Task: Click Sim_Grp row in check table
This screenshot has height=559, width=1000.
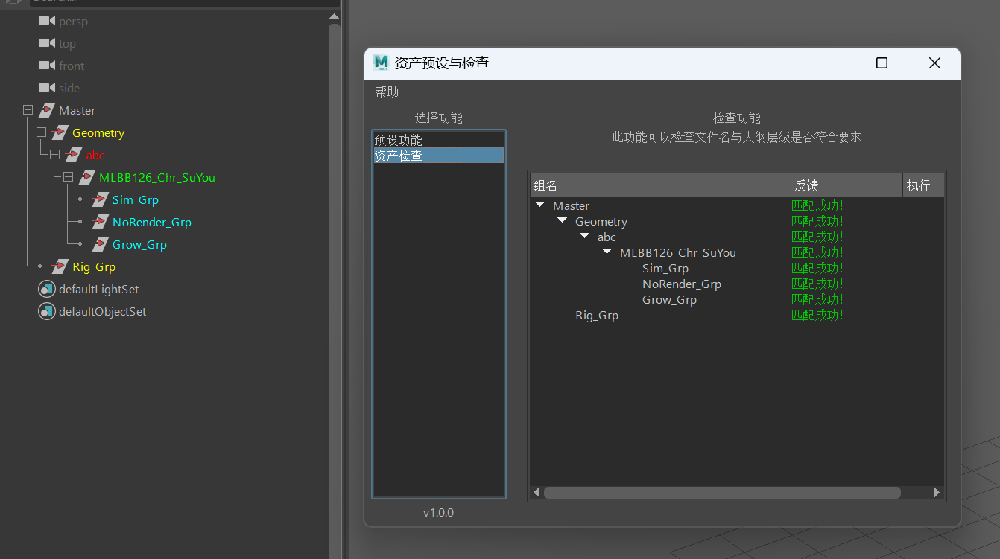Action: coord(665,268)
